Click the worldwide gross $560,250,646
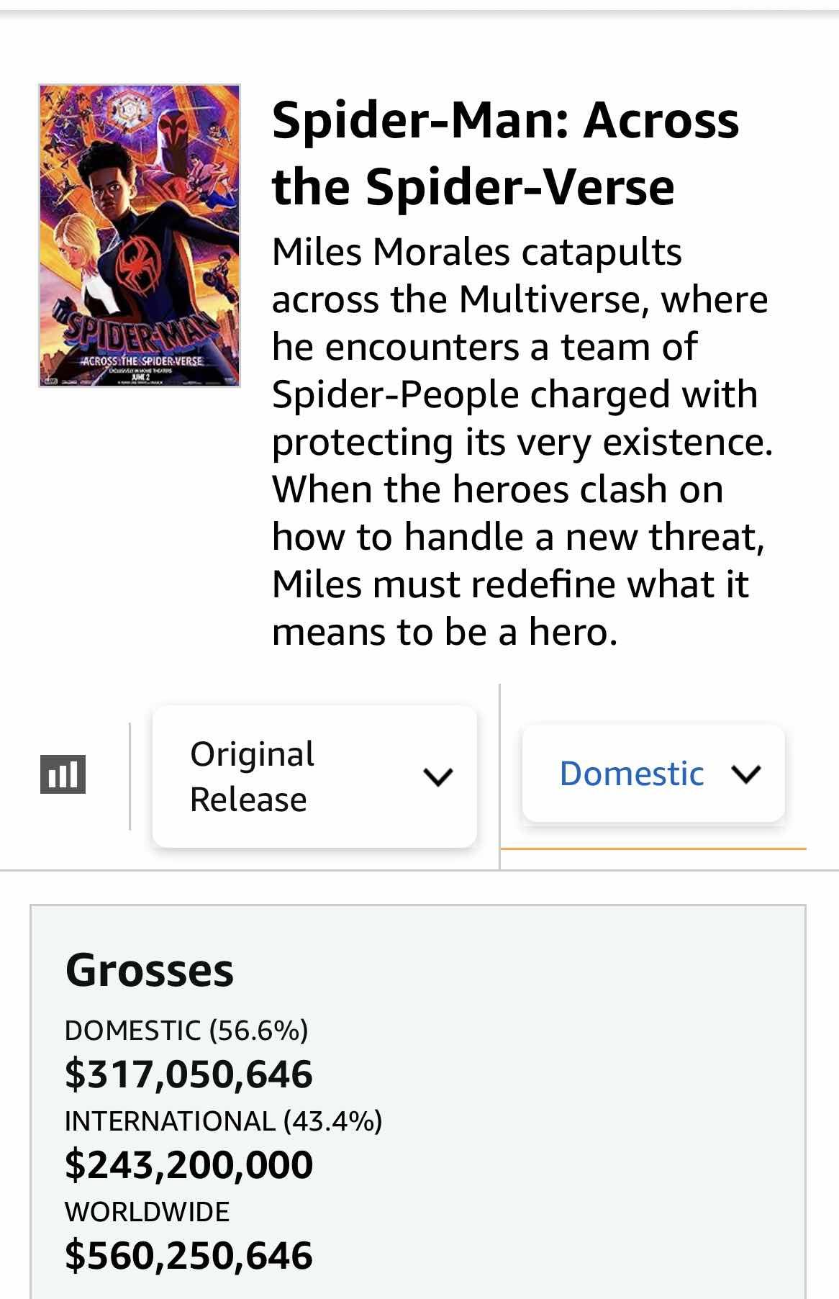Screen dimensions: 839x1299 pos(189,1255)
